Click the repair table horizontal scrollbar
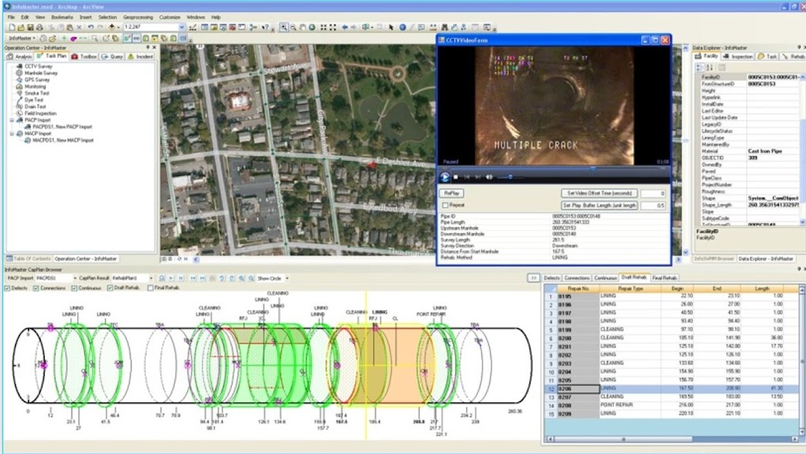Viewport: 806px width, 454px height. pyautogui.click(x=673, y=439)
